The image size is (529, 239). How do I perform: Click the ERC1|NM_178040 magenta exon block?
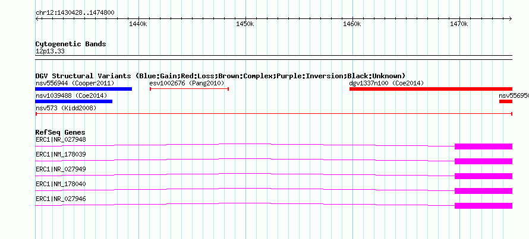(483, 191)
